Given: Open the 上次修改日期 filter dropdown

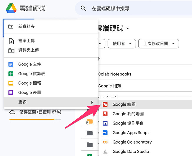Looking at the screenshot, I should 159,44.
